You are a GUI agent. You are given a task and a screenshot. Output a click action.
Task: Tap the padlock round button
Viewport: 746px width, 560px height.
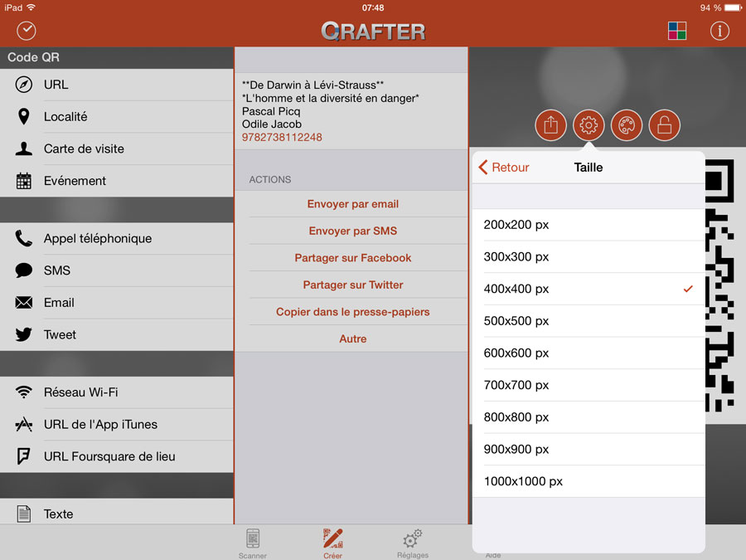click(x=664, y=125)
